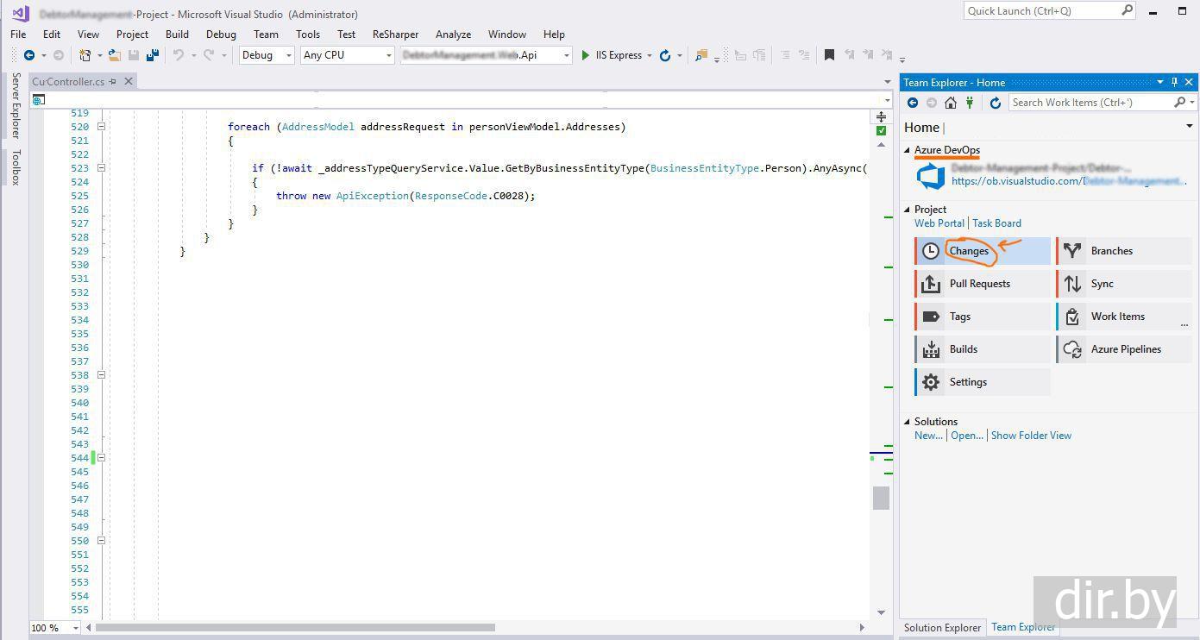Viewport: 1200px width, 640px height.
Task: Click the Show Folder View link
Action: pyautogui.click(x=1031, y=436)
